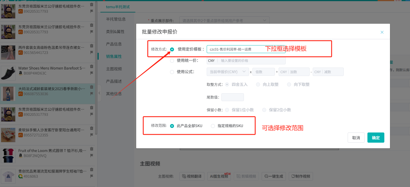410x187 pixels.
Task: Select the 使用统一价 radio option
Action: (172, 61)
